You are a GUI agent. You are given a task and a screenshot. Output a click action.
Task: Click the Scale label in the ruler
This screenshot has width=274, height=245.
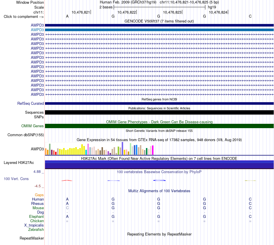pyautogui.click(x=39, y=7)
